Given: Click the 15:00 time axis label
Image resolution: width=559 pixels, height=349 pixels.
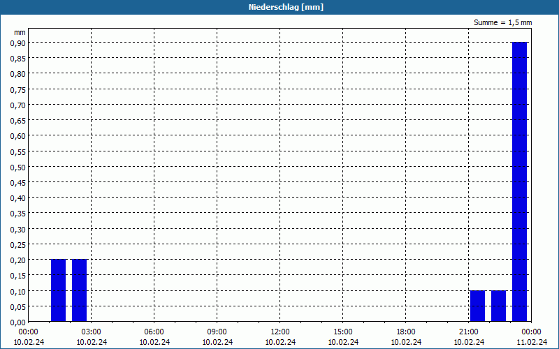Looking at the screenshot, I should click(x=342, y=332).
